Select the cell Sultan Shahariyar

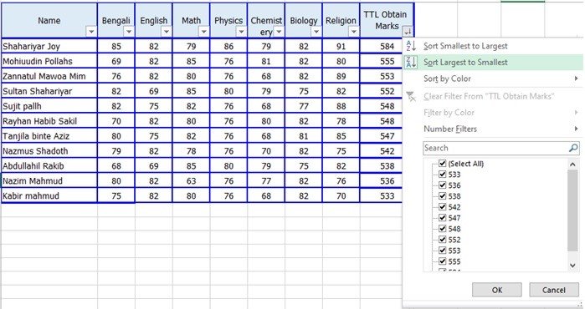point(49,91)
